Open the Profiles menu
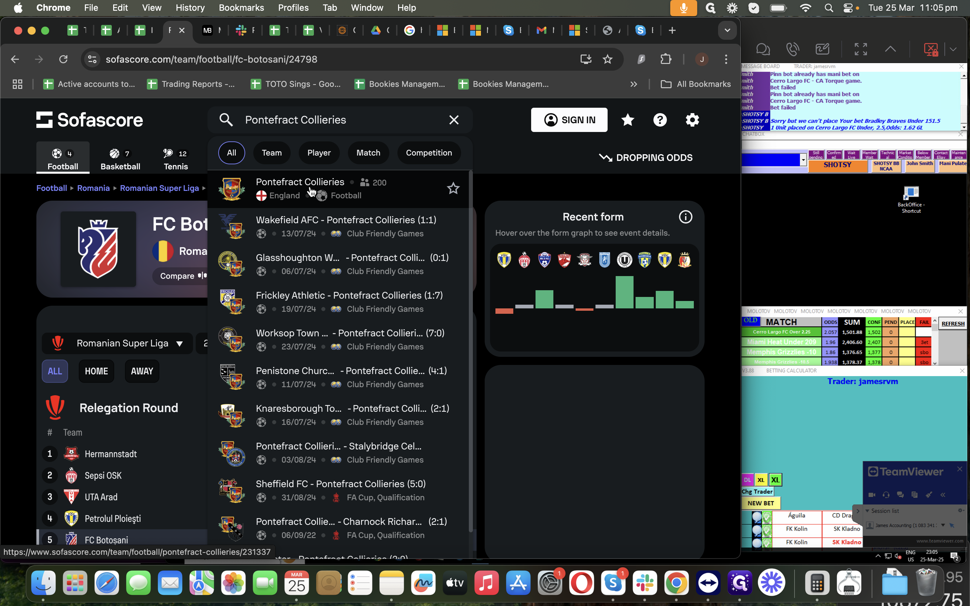Image resolution: width=970 pixels, height=606 pixels. tap(293, 8)
